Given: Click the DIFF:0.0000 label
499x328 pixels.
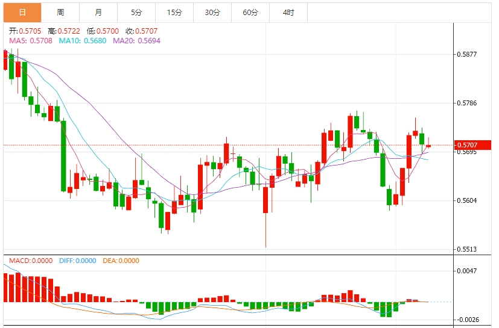Looking at the screenshot, I should [x=78, y=261].
